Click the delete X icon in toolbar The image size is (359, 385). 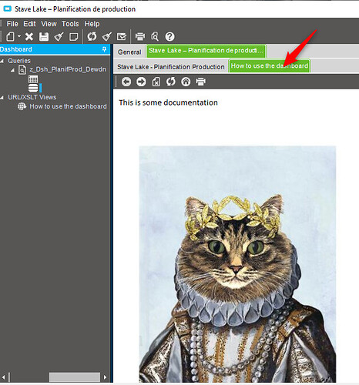click(29, 37)
